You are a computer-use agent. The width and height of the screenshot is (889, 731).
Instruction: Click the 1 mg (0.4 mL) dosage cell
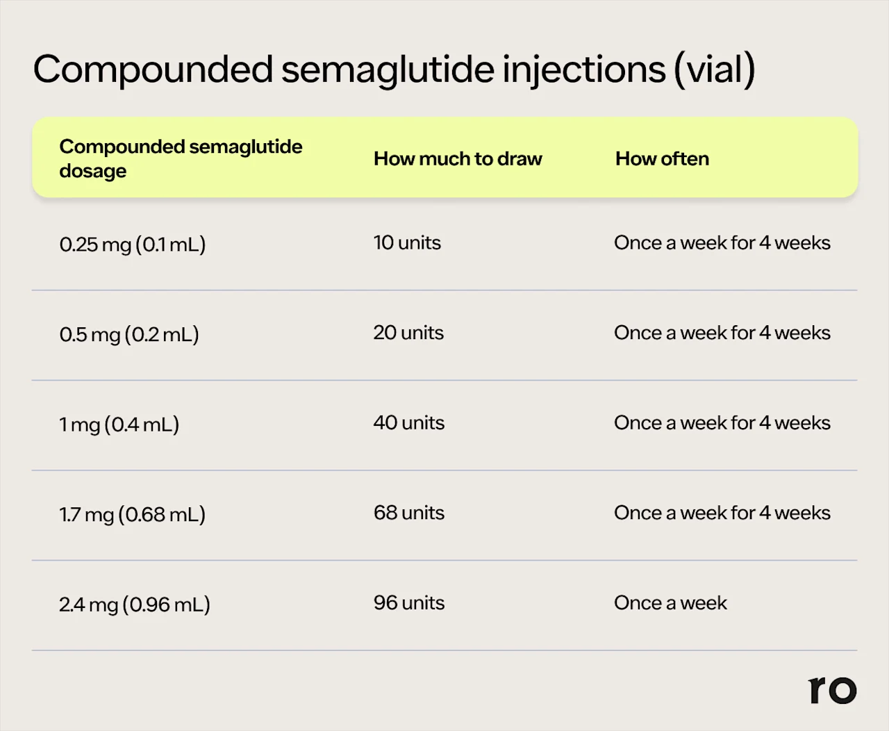[119, 425]
